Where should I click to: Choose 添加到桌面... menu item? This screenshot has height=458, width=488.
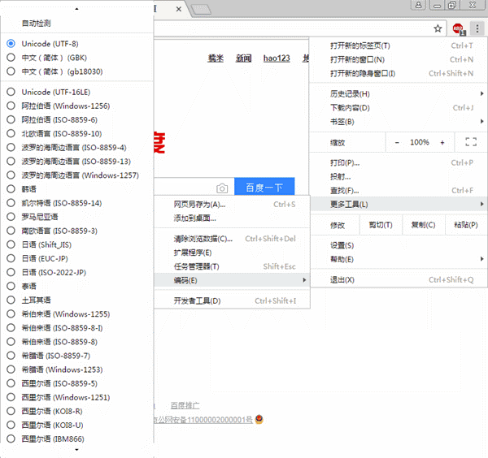click(232, 218)
